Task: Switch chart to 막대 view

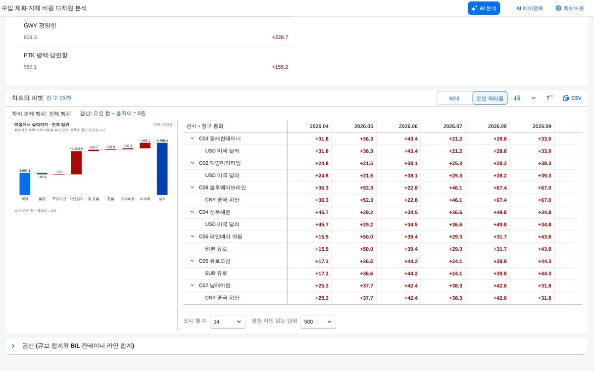Action: [x=454, y=98]
